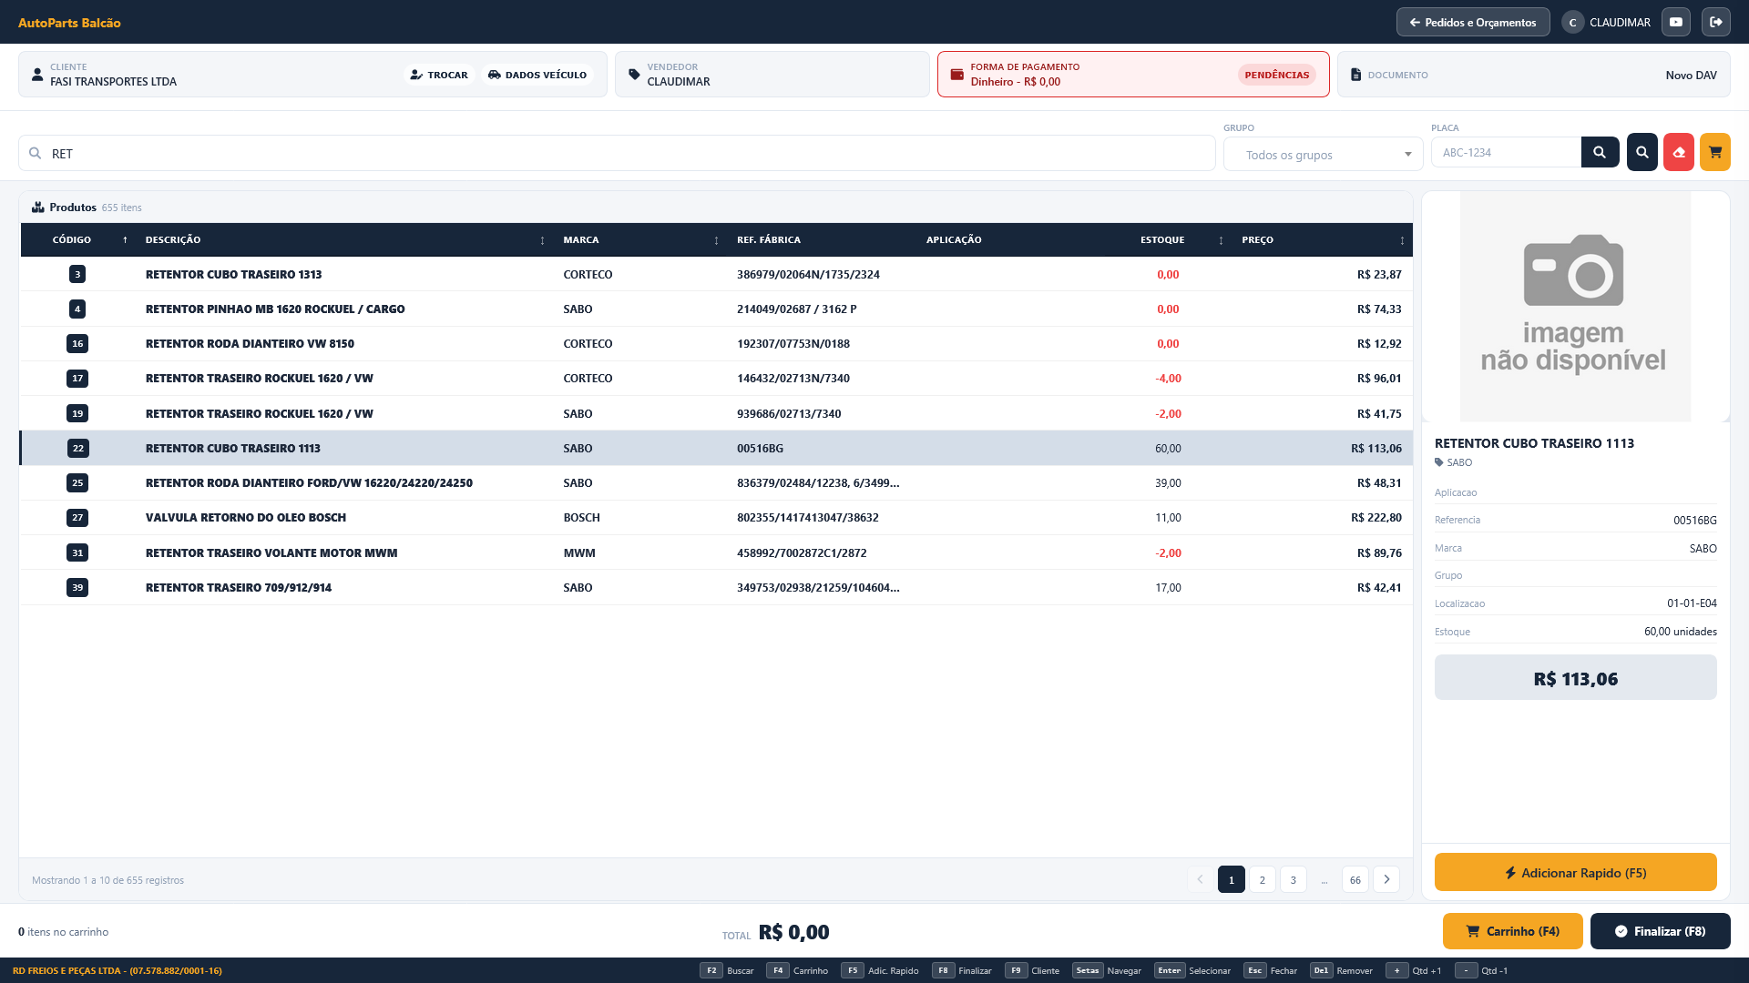Click the TROCAR client button
This screenshot has height=983, width=1749.
(439, 75)
